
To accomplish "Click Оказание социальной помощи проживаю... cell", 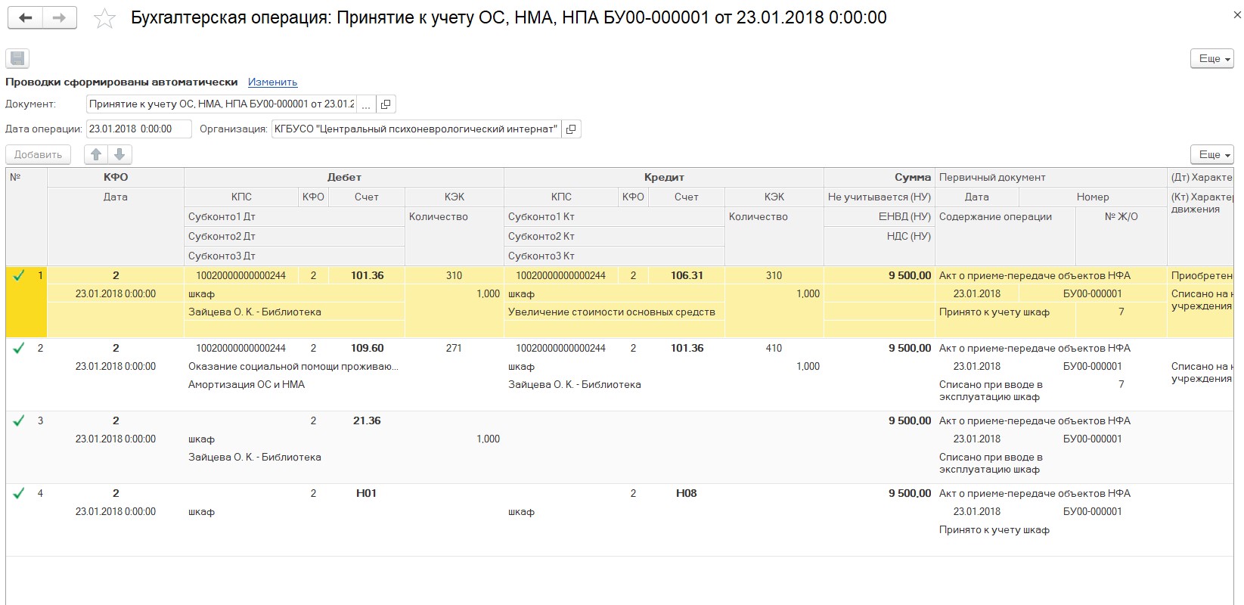I will (x=294, y=366).
